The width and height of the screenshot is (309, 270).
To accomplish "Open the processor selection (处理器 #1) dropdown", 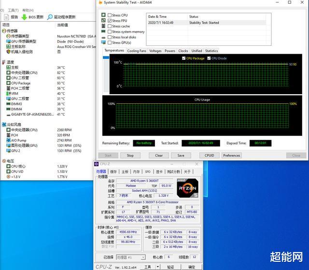I will click(131, 257).
